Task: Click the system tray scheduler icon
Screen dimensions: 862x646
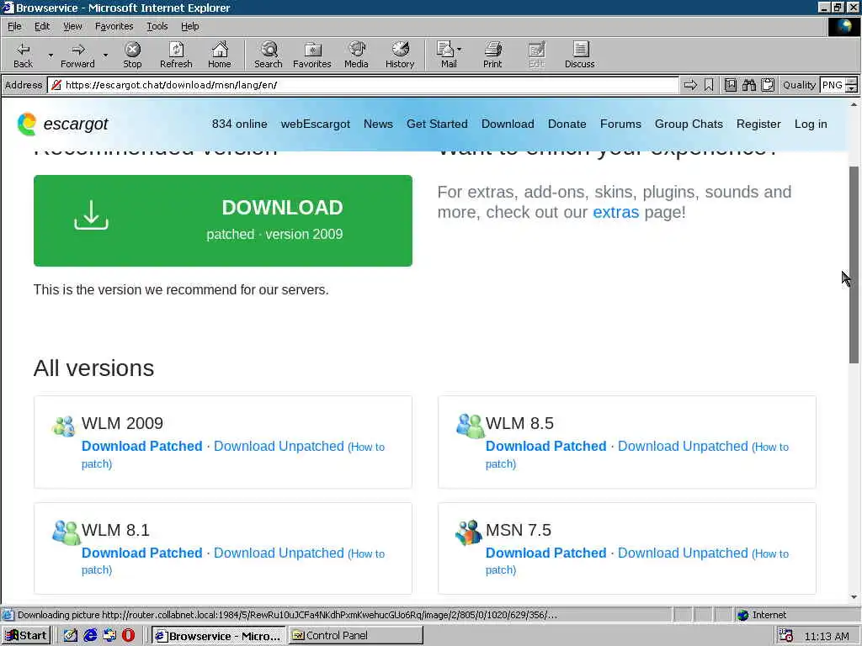Action: pyautogui.click(x=786, y=636)
